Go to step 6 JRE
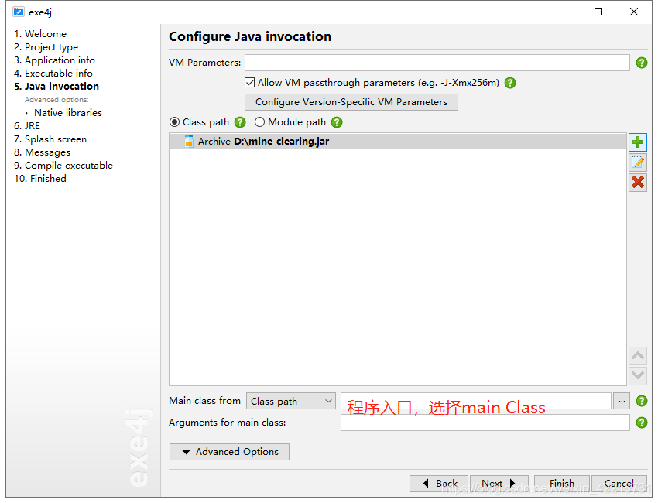 coord(27,126)
